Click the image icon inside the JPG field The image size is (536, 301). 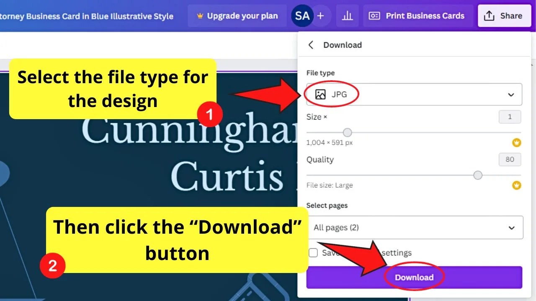(x=320, y=94)
